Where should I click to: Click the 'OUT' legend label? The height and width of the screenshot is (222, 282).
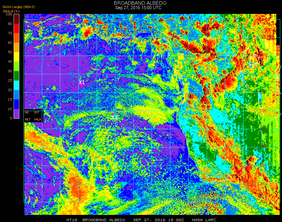click(37, 112)
